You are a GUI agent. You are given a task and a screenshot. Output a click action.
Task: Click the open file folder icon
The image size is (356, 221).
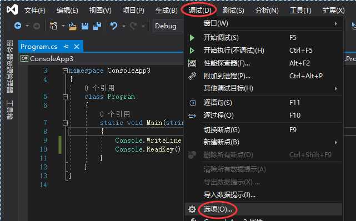click(72, 26)
